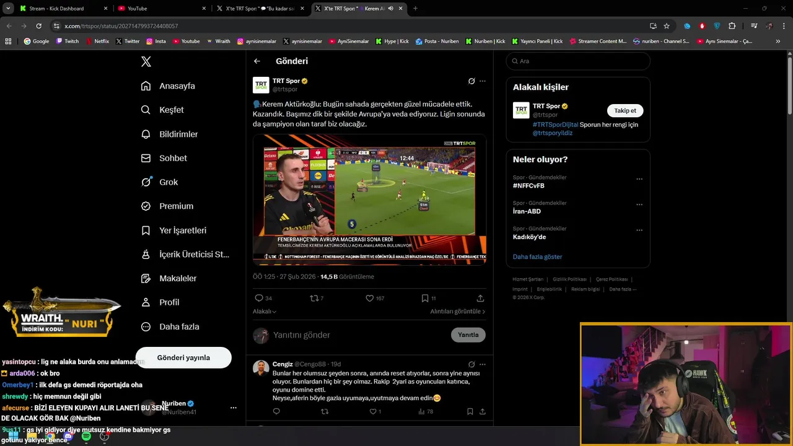Share Cengiz's comment

pos(482,411)
